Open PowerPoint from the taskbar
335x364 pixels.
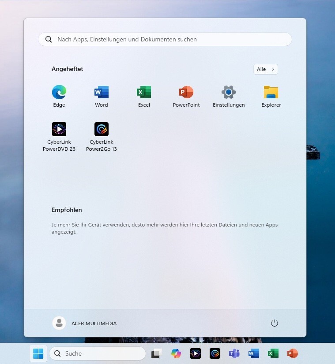(293, 353)
